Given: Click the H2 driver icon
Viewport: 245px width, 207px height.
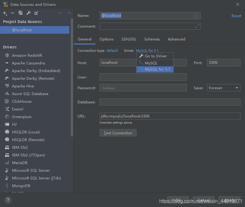Looking at the screenshot, I should [x=7, y=125].
